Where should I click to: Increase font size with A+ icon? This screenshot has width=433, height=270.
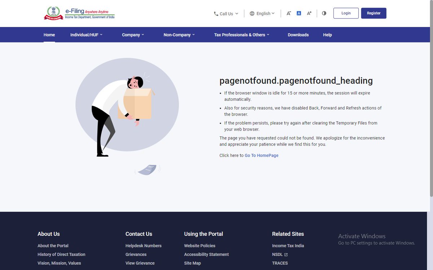pyautogui.click(x=309, y=13)
